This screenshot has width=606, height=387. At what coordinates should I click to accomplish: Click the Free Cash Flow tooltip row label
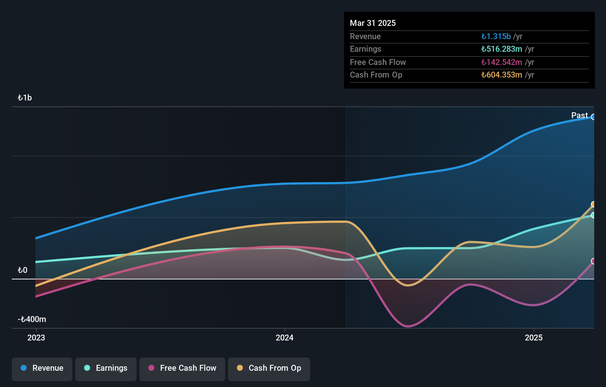point(378,62)
